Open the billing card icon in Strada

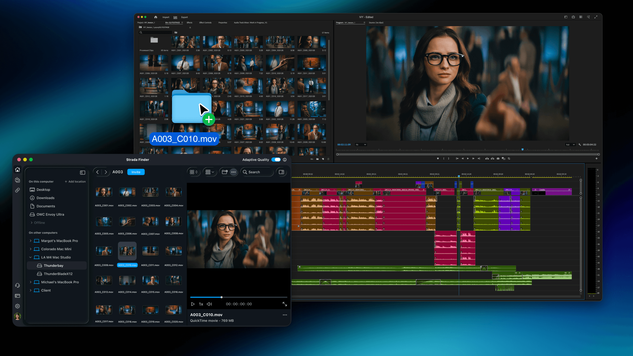click(x=17, y=296)
